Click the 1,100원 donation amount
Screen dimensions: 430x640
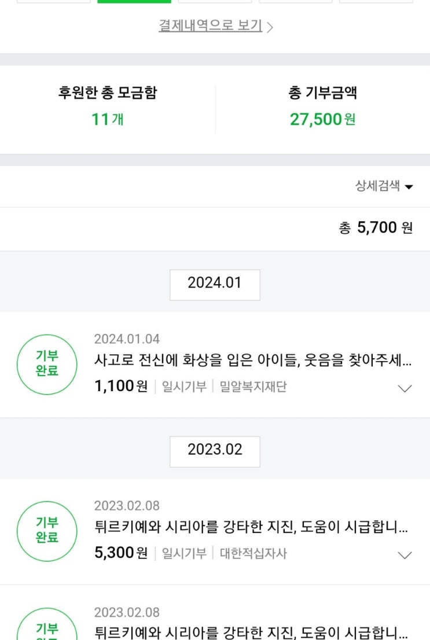pos(121,387)
